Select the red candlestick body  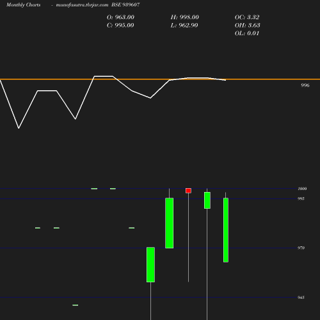(188, 191)
